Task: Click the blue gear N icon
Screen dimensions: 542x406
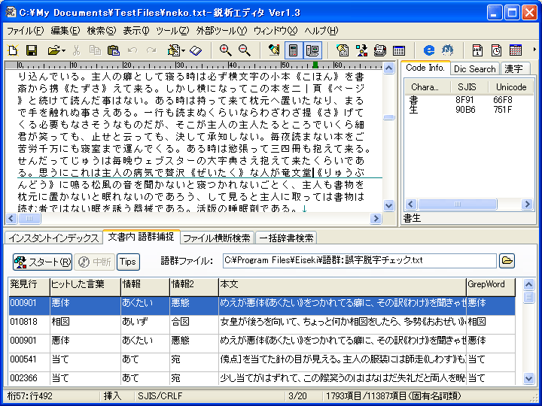Action: pos(448,50)
